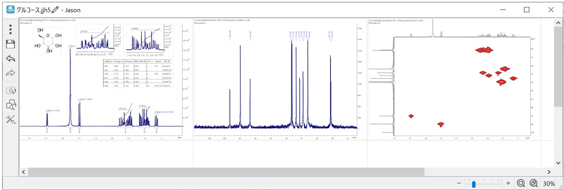The image size is (564, 190).
Task: Click the first magnifier zoom-fit icon
Action: click(521, 183)
